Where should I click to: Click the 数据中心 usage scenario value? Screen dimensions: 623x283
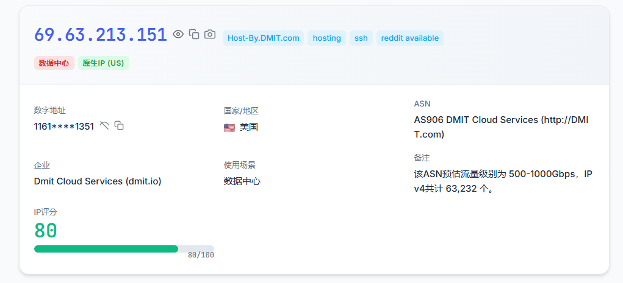click(x=242, y=181)
